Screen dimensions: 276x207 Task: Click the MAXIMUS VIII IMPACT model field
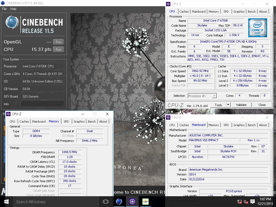click(214, 140)
